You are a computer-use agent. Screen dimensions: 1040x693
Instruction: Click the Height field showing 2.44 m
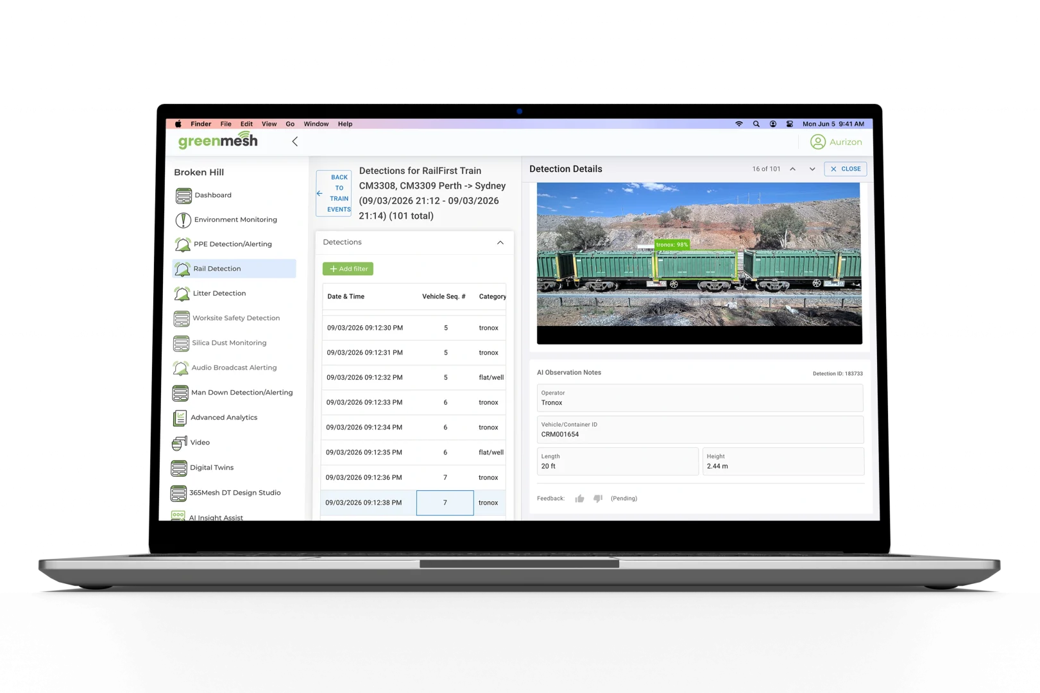click(783, 461)
